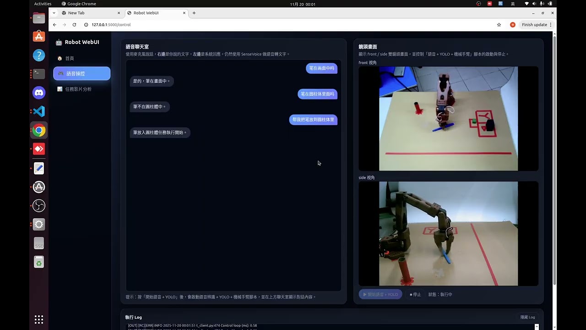Switch to the Robot WebUI browser tab
Screen dimensions: 586x330
[x=157, y=13]
